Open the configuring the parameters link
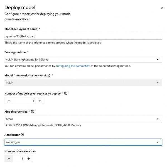Screen dimensions: 167x167 (73, 66)
